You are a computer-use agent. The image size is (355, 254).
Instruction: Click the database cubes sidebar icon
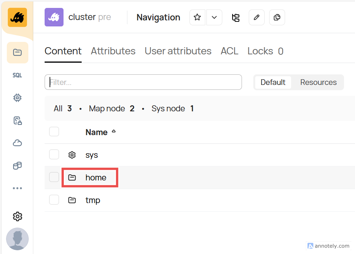click(17, 166)
